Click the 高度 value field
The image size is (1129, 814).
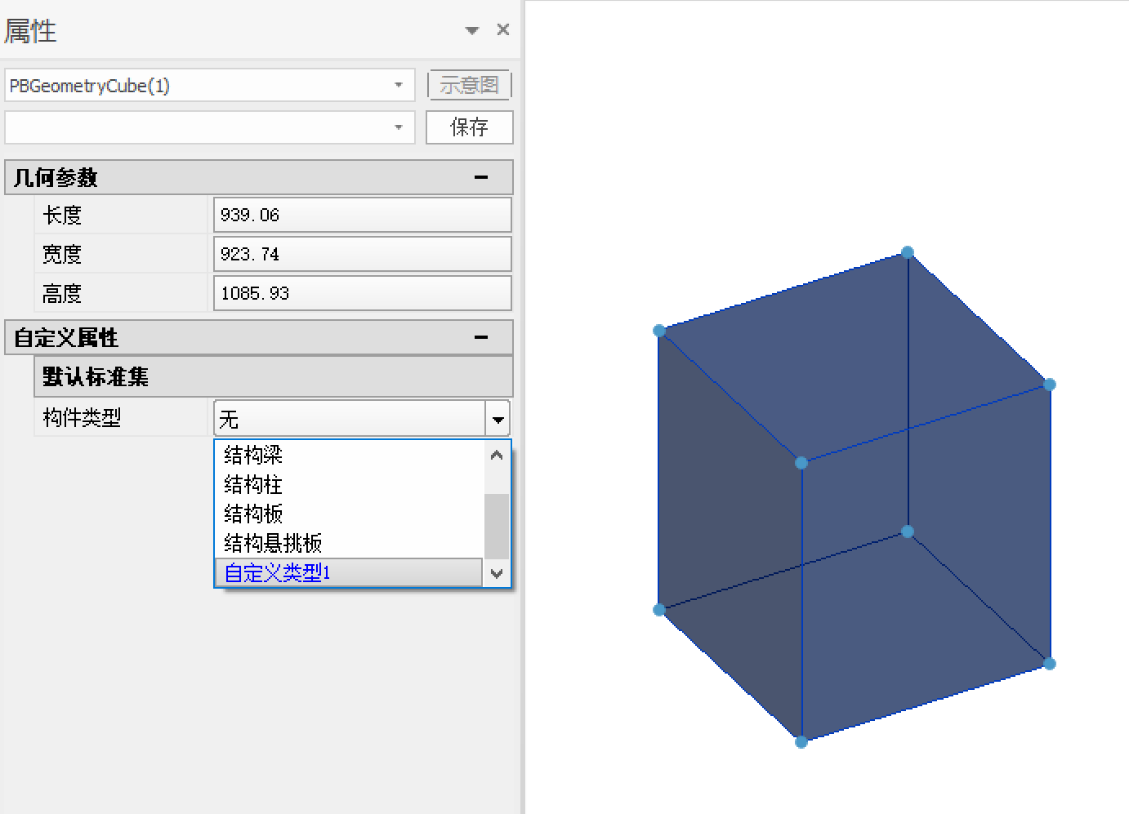pos(362,293)
